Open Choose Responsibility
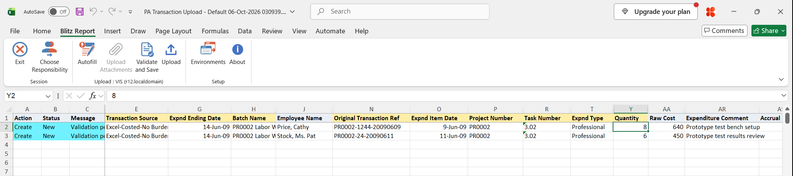This screenshot has height=176, width=793. pyautogui.click(x=49, y=57)
